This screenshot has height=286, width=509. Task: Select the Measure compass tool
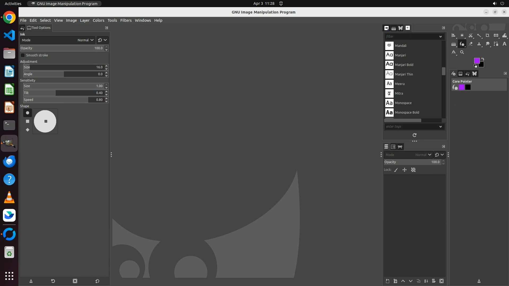pos(454,52)
